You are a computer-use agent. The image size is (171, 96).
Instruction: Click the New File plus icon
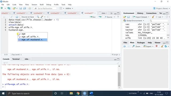(x=2, y=8)
